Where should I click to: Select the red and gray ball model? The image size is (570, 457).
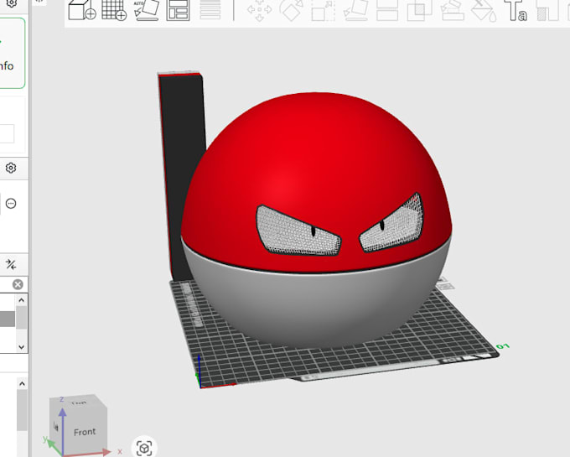pyautogui.click(x=316, y=220)
